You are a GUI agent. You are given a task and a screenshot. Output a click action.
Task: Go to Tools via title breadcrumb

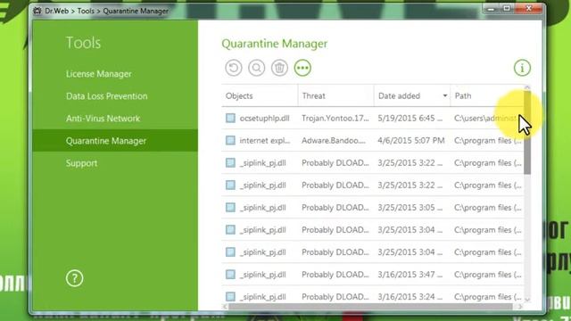[86, 11]
